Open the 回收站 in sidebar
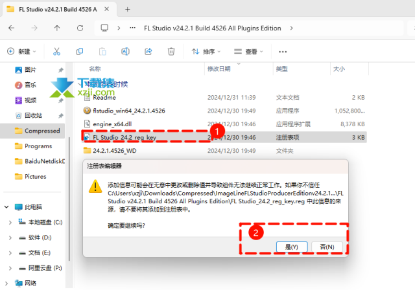 pyautogui.click(x=29, y=115)
